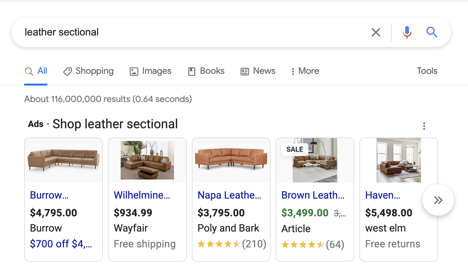Expand the More search categories menu
Image resolution: width=468 pixels, height=280 pixels.
coord(305,71)
